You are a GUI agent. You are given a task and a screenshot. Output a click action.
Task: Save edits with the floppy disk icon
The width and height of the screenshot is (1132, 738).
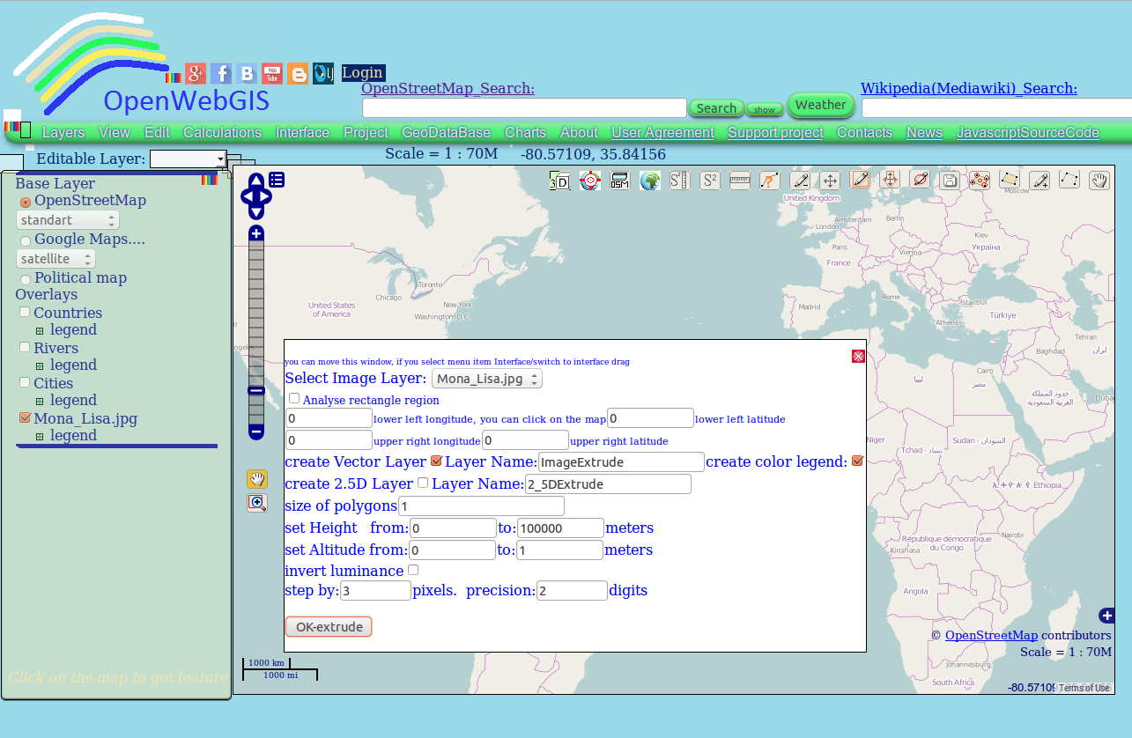tap(950, 181)
